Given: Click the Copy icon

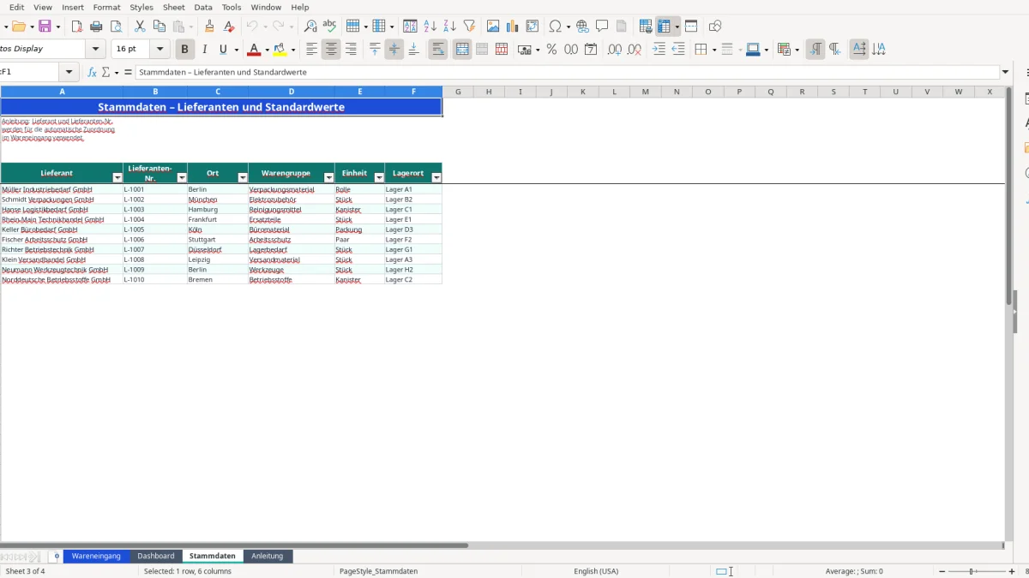Looking at the screenshot, I should [159, 27].
